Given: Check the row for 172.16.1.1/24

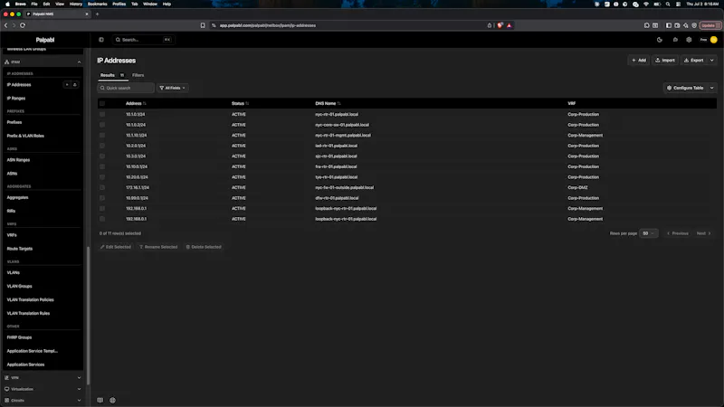Looking at the screenshot, I should (x=102, y=187).
